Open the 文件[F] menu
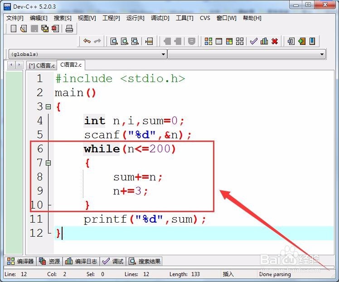 pos(15,18)
